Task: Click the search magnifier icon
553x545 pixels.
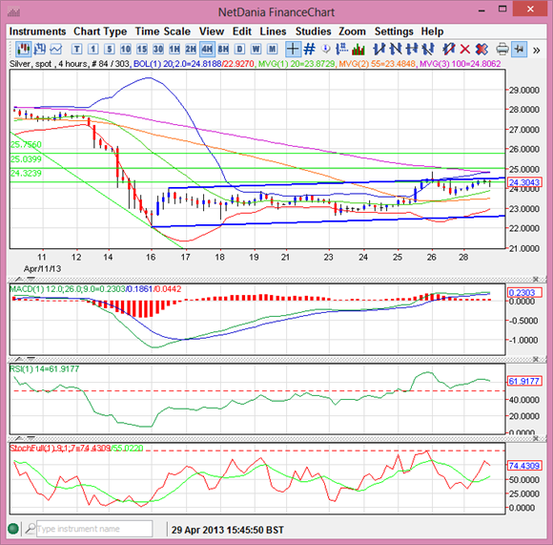Action: [x=31, y=529]
